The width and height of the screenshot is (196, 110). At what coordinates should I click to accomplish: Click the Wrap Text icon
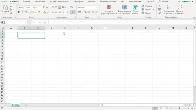[x=71, y=7]
